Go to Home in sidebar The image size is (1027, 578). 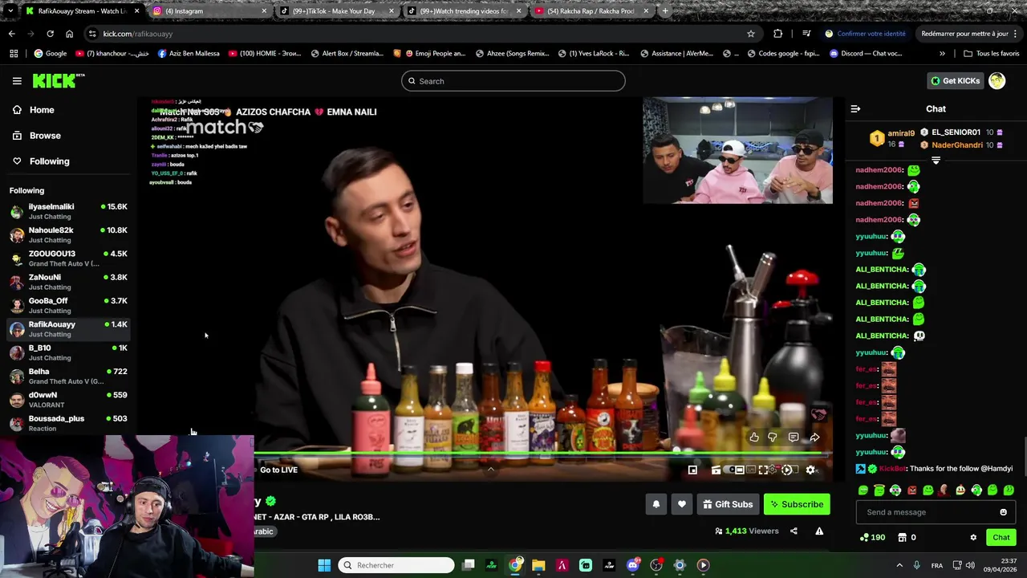[x=42, y=110]
